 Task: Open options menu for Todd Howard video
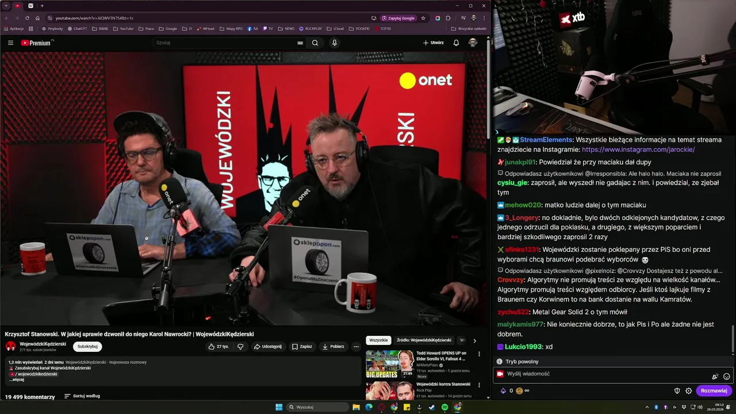tap(479, 354)
